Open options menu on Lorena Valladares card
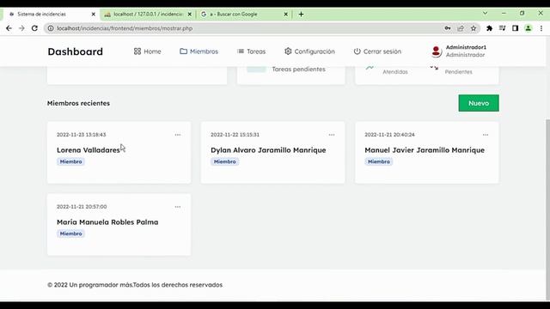The height and width of the screenshot is (309, 550). pyautogui.click(x=178, y=135)
